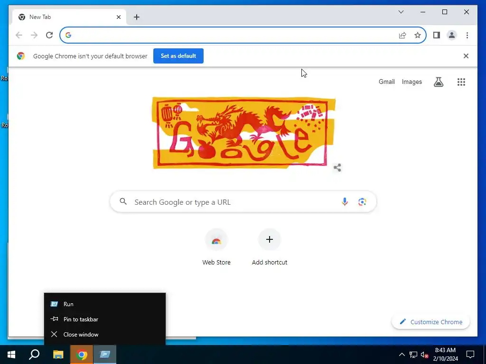486x364 pixels.
Task: Focus the Search Google or type a URL box
Action: click(243, 202)
